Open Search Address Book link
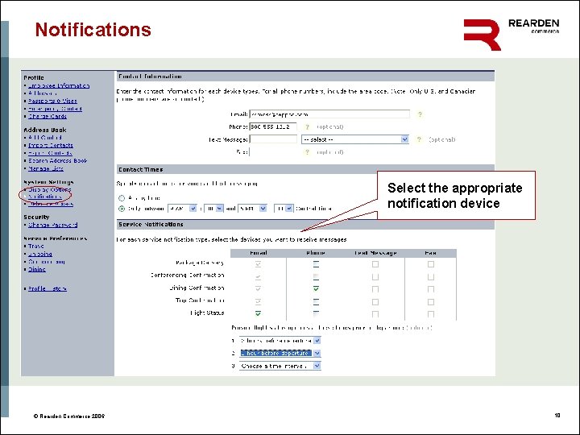This screenshot has height=435, width=580. 58,160
